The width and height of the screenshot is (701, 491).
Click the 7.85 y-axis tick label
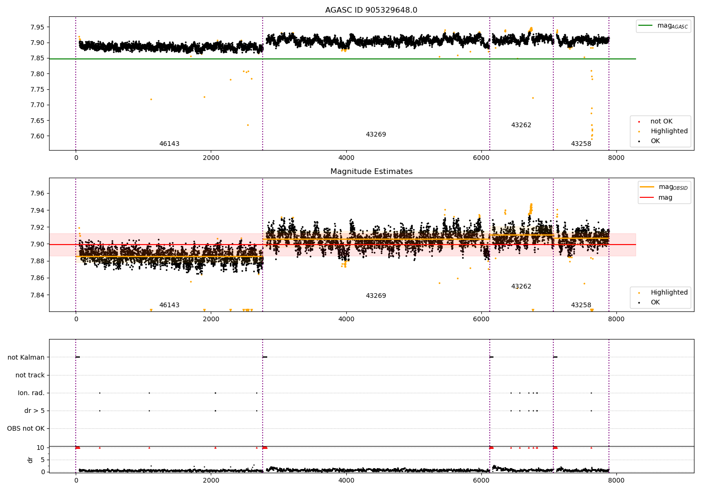tap(37, 58)
